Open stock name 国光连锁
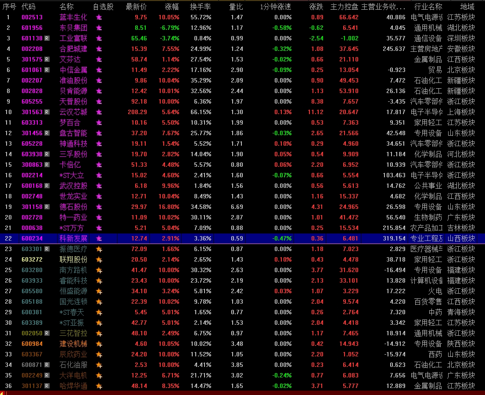 pos(73,302)
